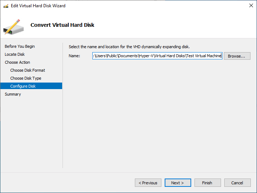This screenshot has width=257, height=193.
Task: Open the Browse file dialog
Action: coord(237,56)
